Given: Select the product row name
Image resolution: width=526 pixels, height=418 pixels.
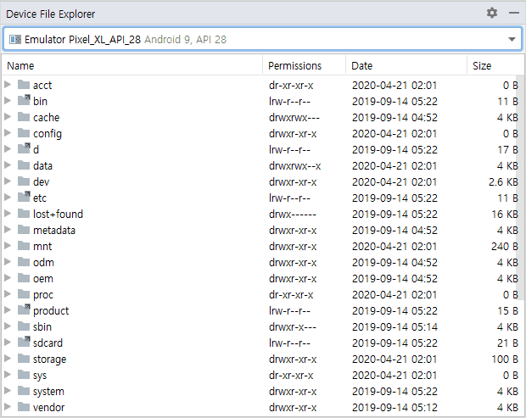Looking at the screenshot, I should tap(51, 311).
